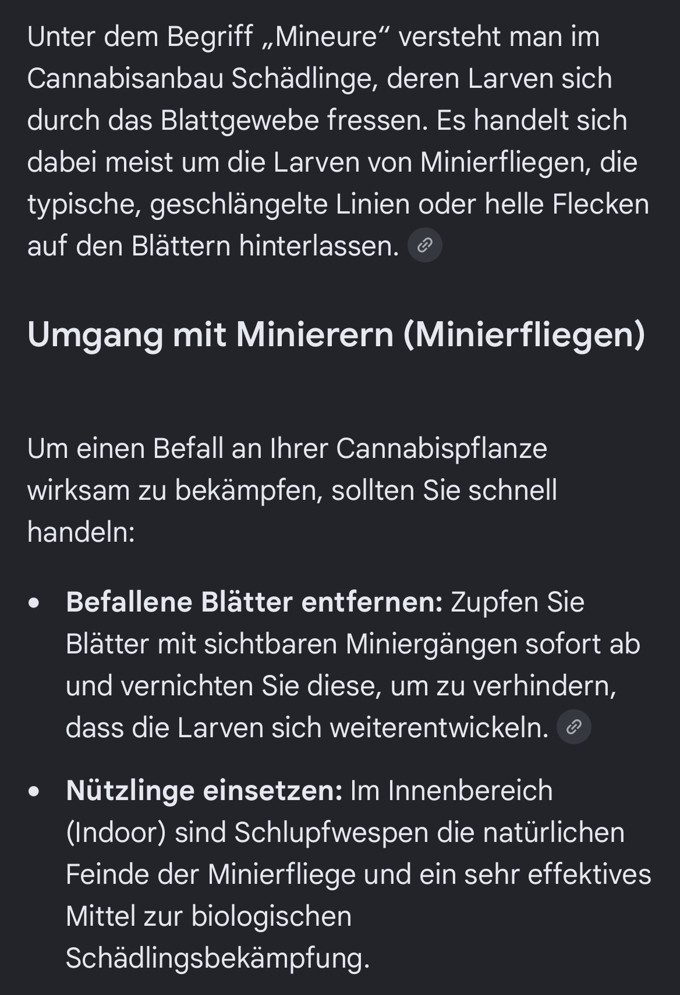Click the heading "Umgang mit Minierern (Minierfliegen)"
The image size is (680, 995).
tap(337, 335)
